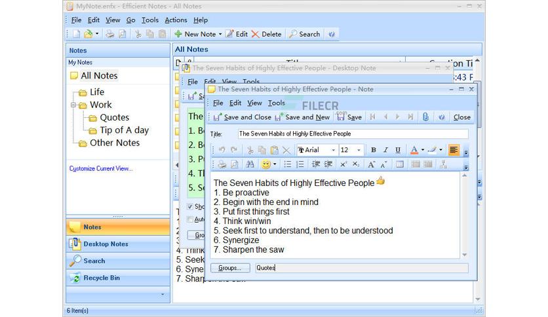Click undo icon in note editor
Image resolution: width=548 pixels, height=317 pixels.
coord(222,150)
